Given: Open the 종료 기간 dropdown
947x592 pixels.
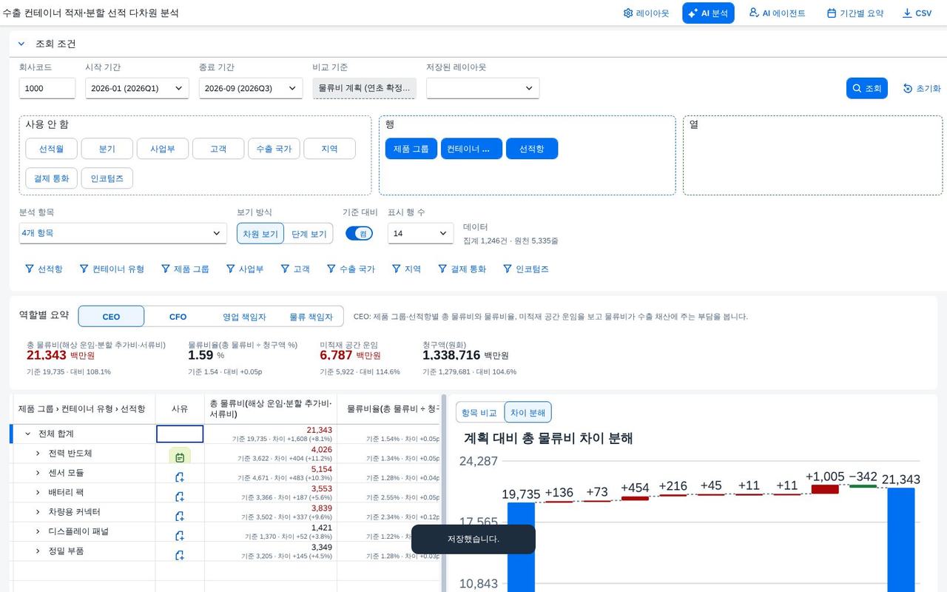Looking at the screenshot, I should click(251, 88).
